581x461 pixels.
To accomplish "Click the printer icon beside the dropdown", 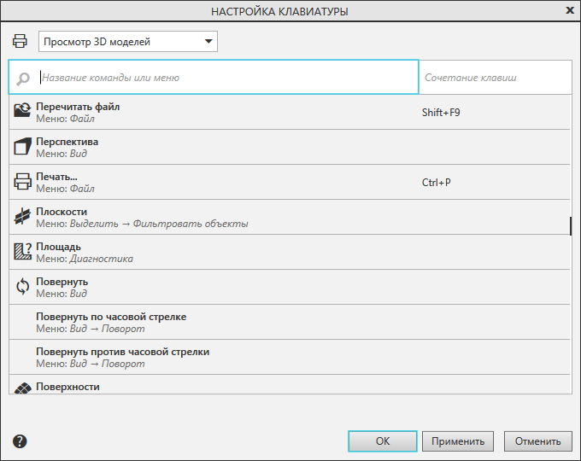I will coord(20,41).
